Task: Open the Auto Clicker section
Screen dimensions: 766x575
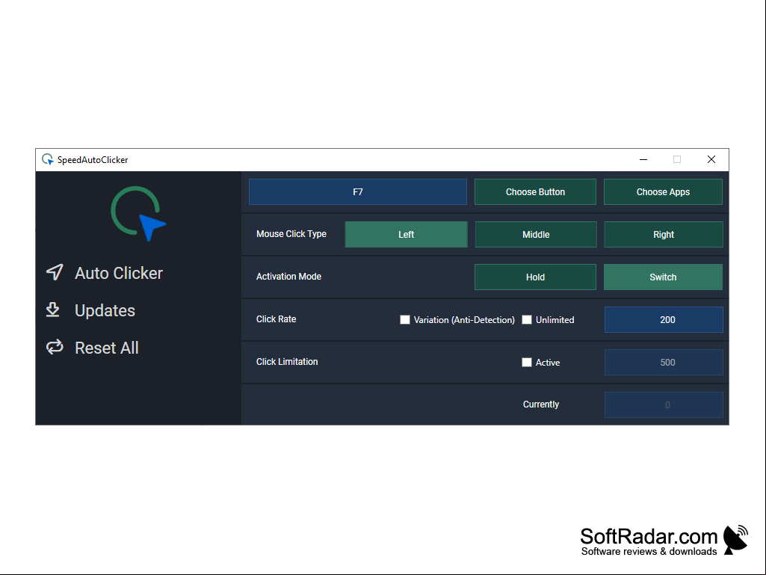Action: pyautogui.click(x=119, y=273)
